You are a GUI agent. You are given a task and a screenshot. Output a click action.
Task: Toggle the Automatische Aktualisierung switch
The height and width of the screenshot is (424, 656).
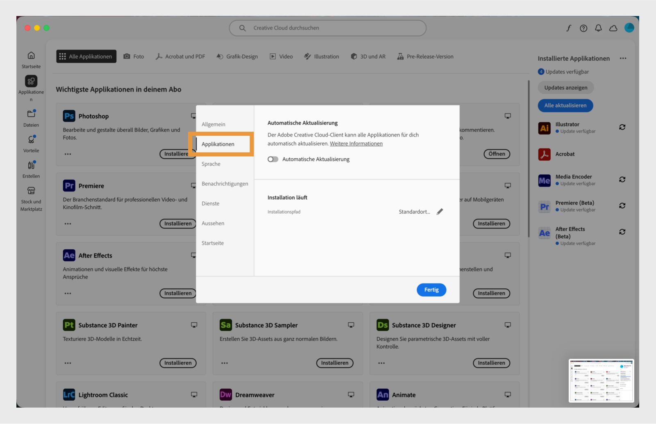(x=273, y=159)
